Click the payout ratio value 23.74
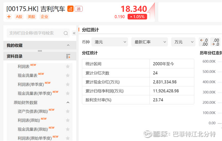222x141 pixels. pyautogui.click(x=158, y=100)
